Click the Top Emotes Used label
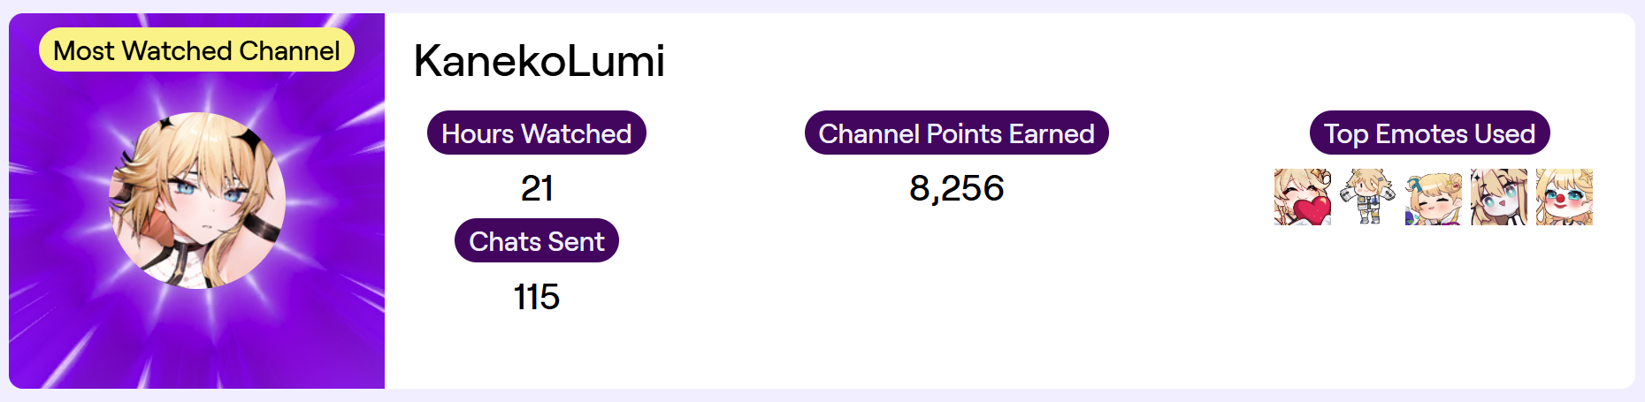The height and width of the screenshot is (402, 1645). tap(1429, 133)
